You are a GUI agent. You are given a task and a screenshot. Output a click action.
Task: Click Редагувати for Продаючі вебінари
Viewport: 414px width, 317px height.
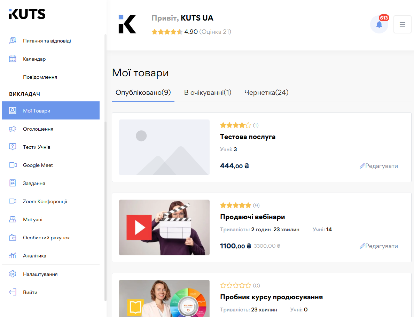pos(379,246)
